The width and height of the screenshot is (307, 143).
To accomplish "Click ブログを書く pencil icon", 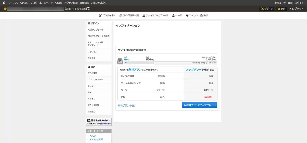I will [x=100, y=16].
